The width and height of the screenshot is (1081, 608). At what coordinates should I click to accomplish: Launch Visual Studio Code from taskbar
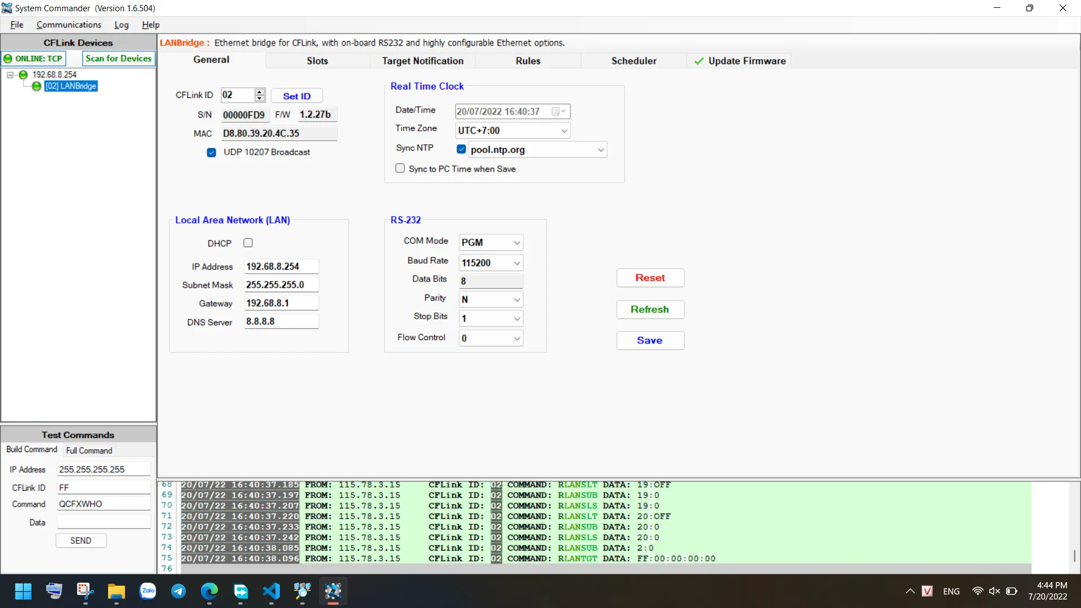pos(271,591)
